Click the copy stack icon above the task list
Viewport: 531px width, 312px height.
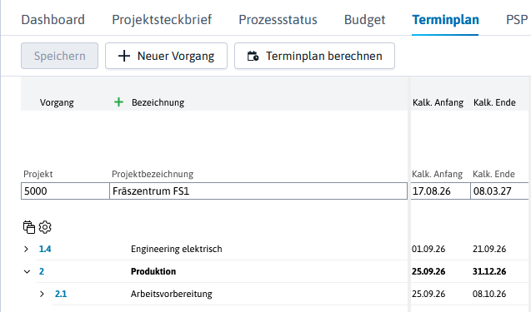[29, 227]
